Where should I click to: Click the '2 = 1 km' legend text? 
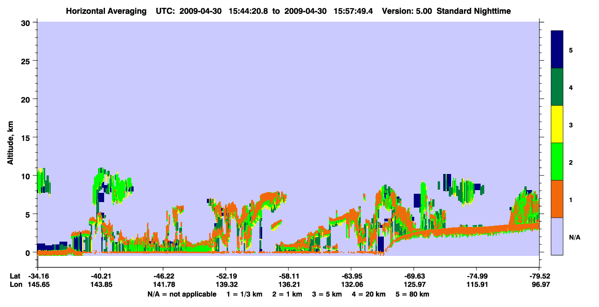pyautogui.click(x=288, y=294)
